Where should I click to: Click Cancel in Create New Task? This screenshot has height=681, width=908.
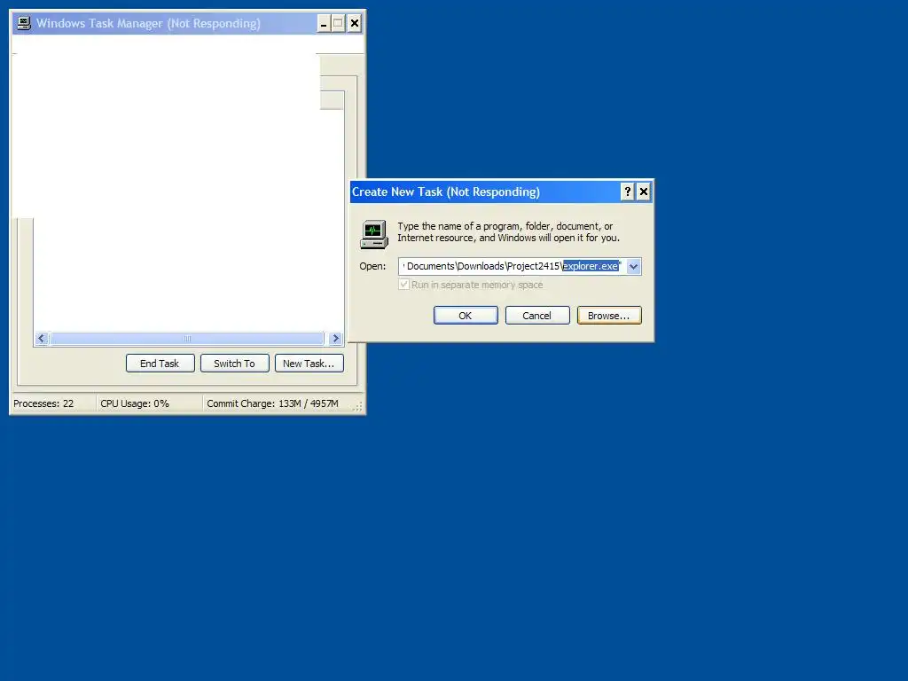[x=537, y=316]
